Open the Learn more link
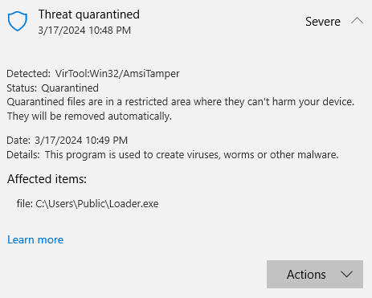Viewport: 372px width, 298px height. point(35,239)
